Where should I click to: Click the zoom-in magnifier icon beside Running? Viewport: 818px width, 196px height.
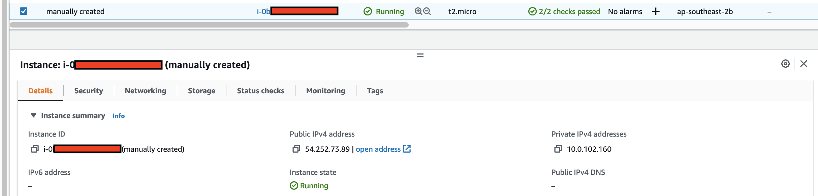coord(418,11)
